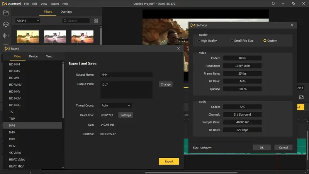Close the Export dialog window
The image size is (309, 174).
[x=178, y=48]
